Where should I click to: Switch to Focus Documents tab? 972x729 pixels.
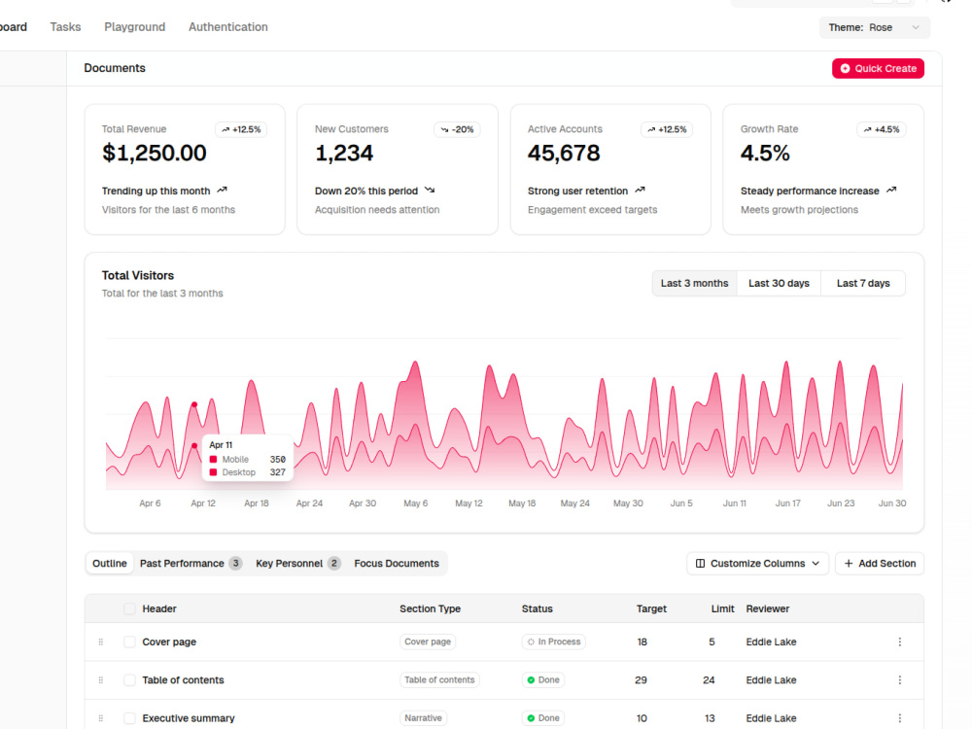[x=397, y=564]
